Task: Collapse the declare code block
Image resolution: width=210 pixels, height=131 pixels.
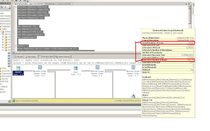Action: [15, 7]
